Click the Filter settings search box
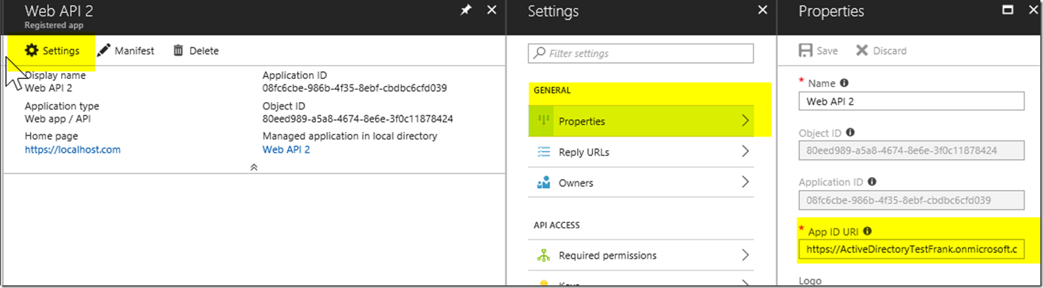 pos(641,53)
